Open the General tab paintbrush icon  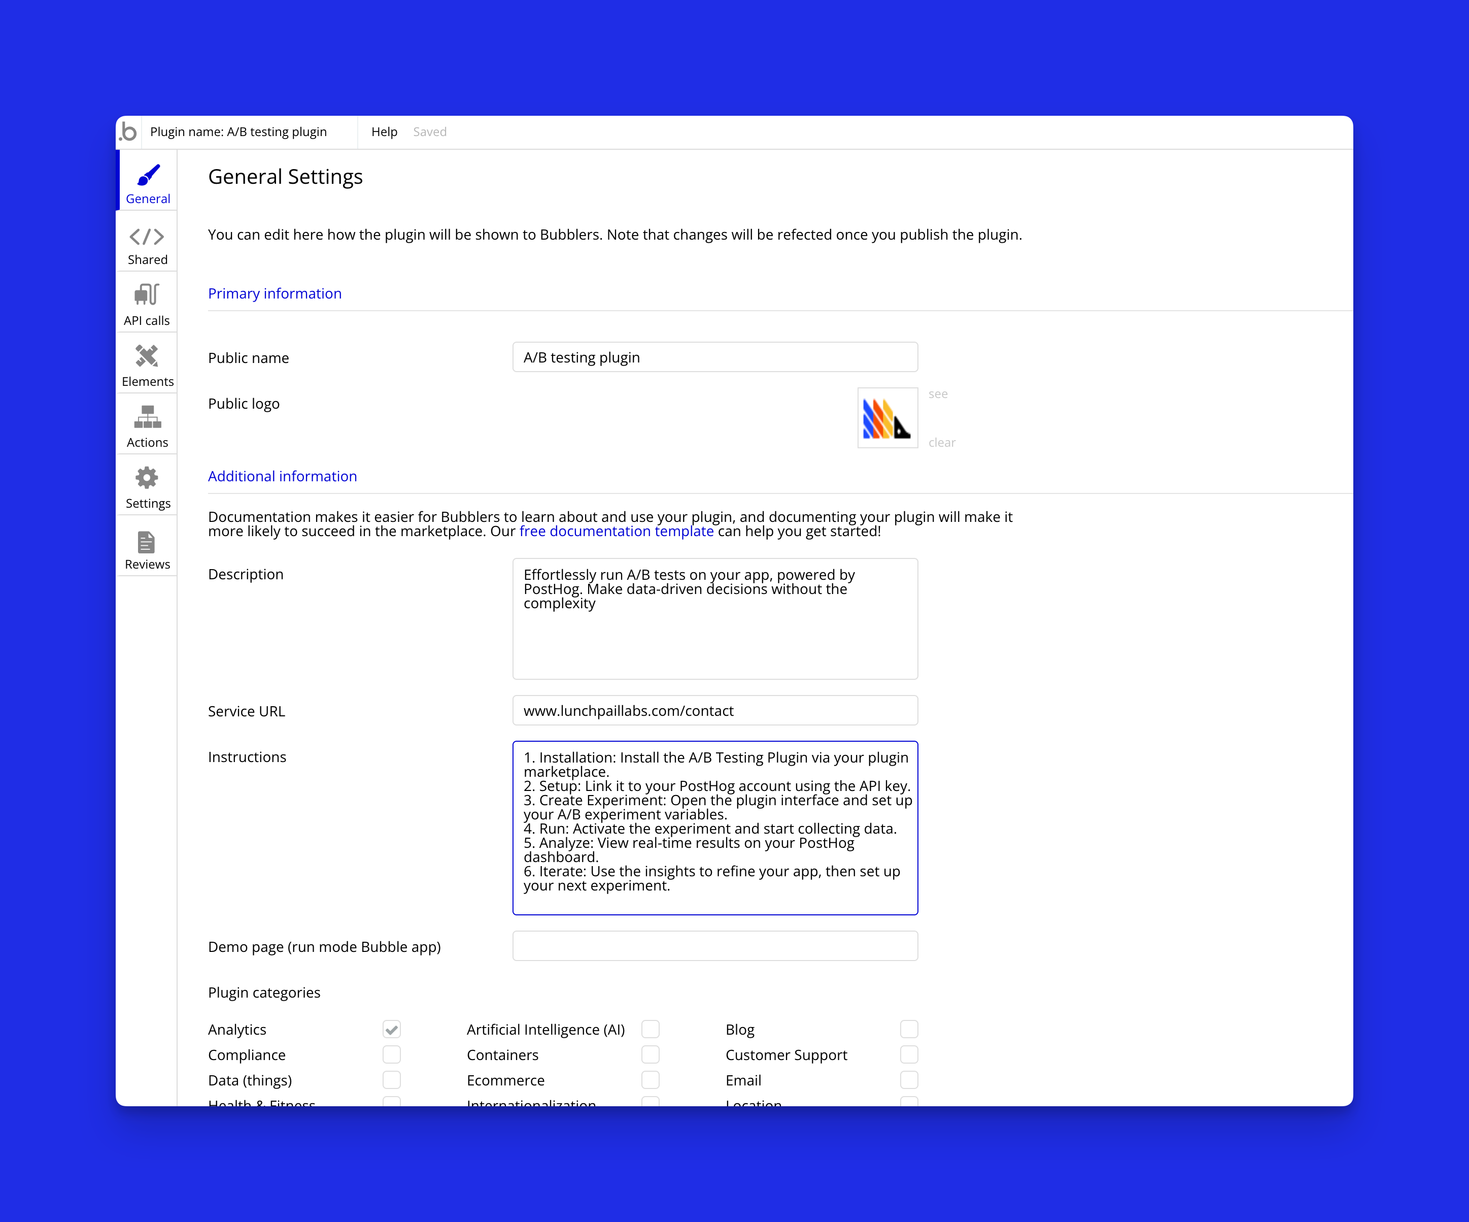(148, 175)
